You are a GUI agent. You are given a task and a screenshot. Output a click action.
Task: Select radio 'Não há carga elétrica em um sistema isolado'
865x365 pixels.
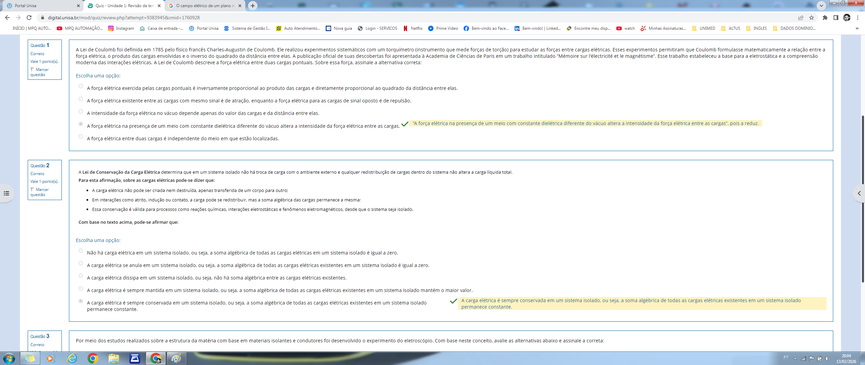[81, 251]
